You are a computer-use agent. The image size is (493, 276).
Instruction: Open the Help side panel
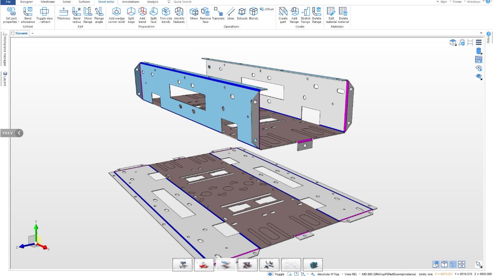pos(488,37)
